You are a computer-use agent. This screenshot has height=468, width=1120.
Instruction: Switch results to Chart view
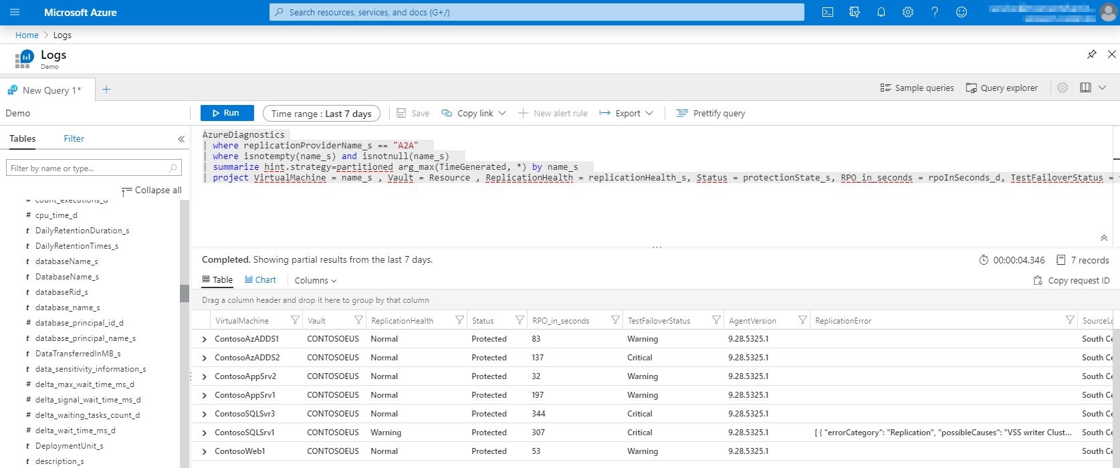[260, 280]
